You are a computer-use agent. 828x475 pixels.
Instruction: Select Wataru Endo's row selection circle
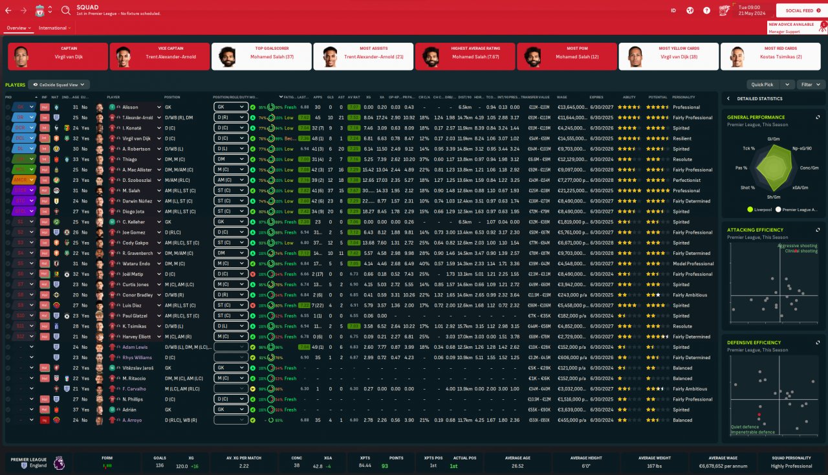pyautogui.click(x=8, y=263)
